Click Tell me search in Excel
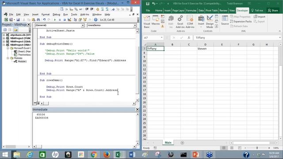Viewport: 283px width, 159px height. pos(257,11)
